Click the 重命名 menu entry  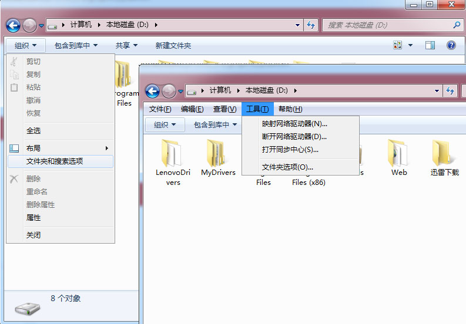(61, 191)
